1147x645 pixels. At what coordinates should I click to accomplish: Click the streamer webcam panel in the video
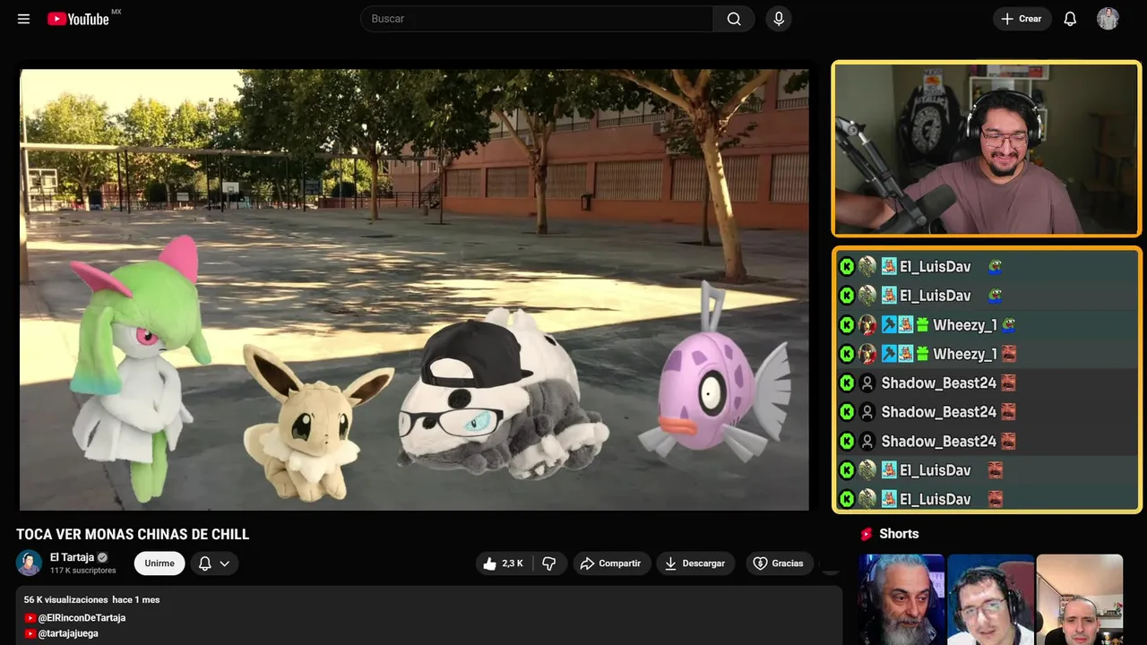click(x=987, y=149)
